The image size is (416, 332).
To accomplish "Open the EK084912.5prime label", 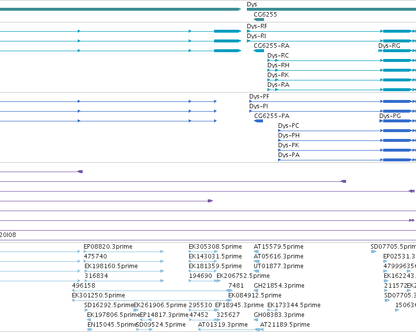I will point(255,296).
